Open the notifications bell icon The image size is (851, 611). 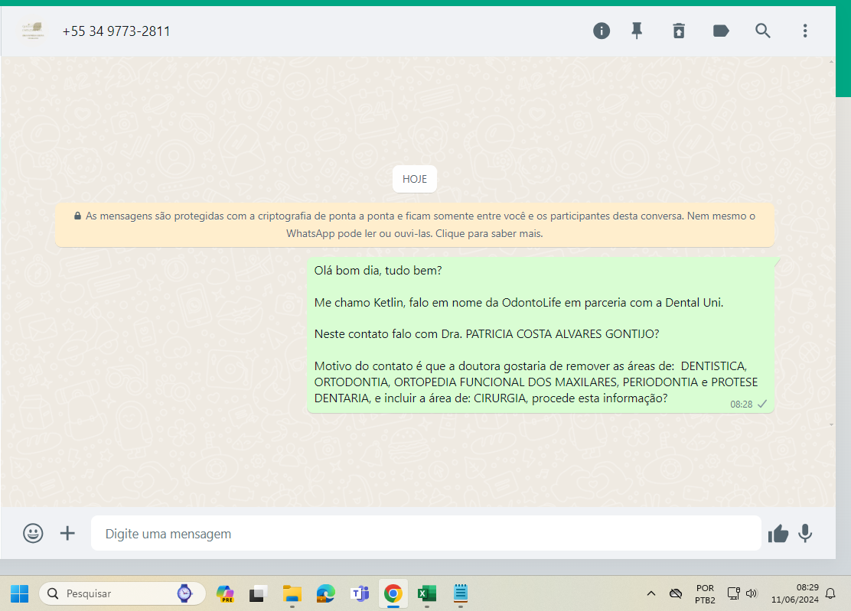[x=830, y=593]
